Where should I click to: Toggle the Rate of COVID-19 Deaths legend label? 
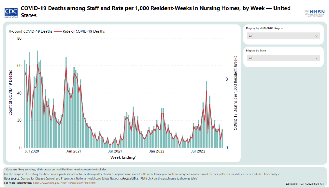(84, 31)
